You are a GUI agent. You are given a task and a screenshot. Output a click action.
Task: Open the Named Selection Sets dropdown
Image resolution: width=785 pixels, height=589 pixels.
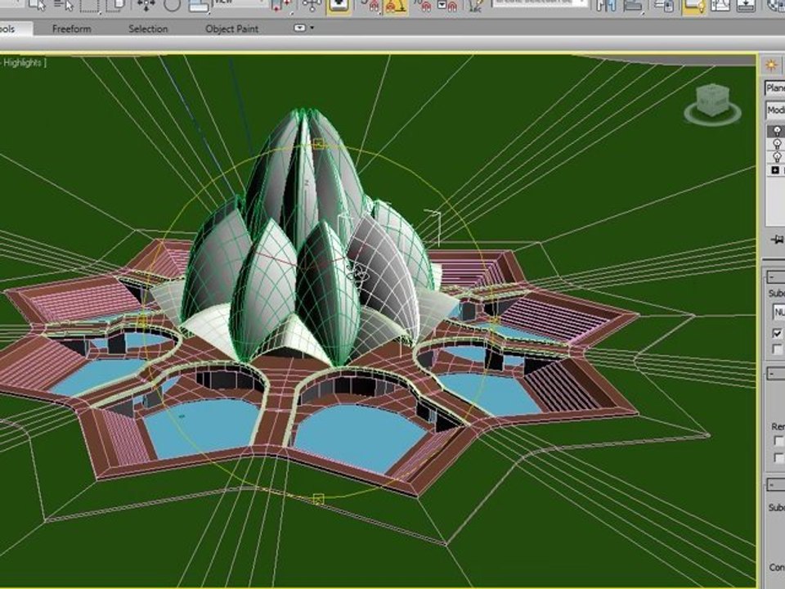[540, 3]
